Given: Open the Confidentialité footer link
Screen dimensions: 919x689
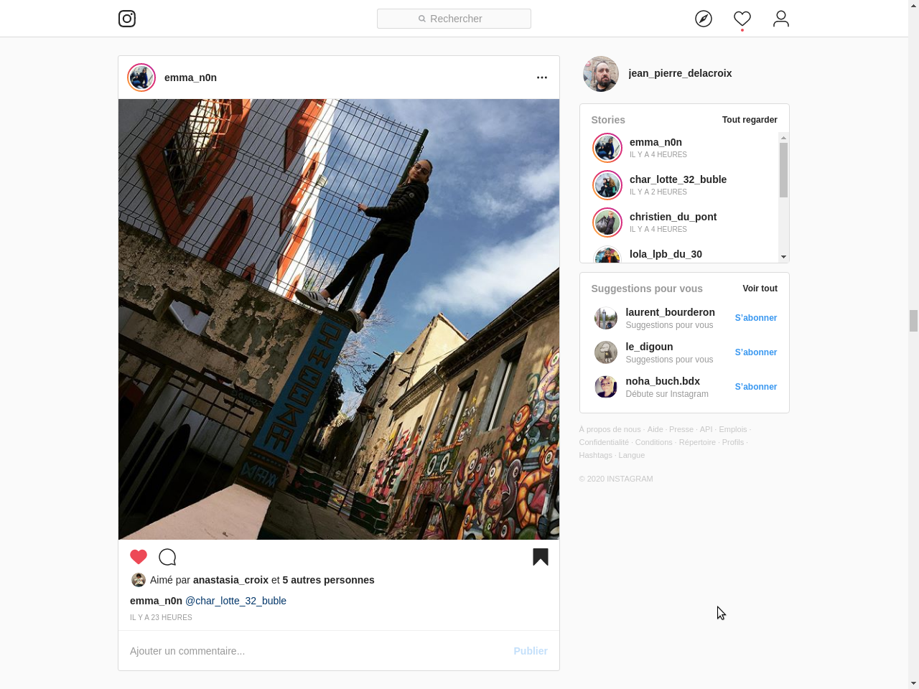Looking at the screenshot, I should [604, 442].
